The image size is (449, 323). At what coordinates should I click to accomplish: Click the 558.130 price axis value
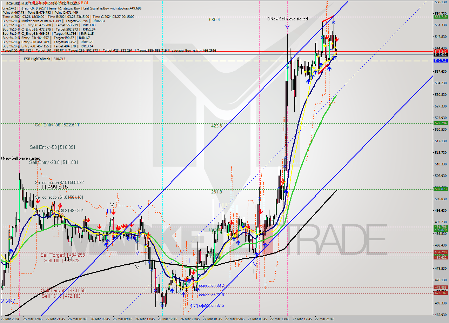tap(441, 2)
